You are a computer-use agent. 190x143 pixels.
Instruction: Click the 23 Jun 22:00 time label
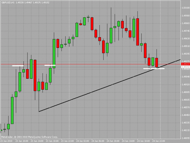pos(67,141)
